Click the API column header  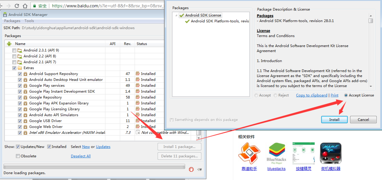tap(112, 44)
